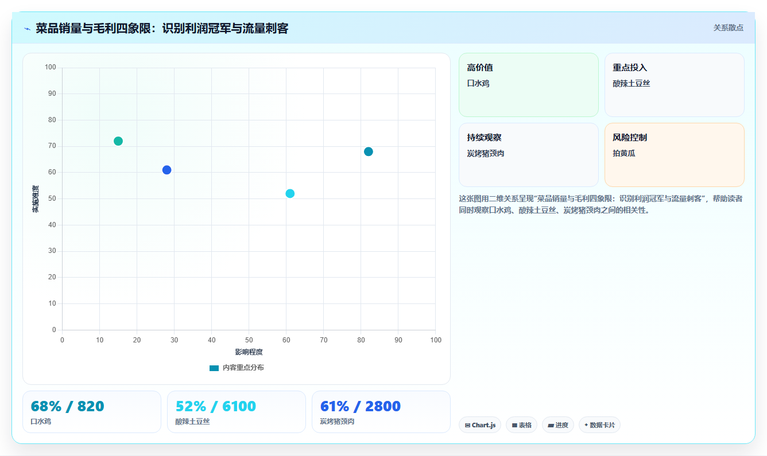
Task: Click 酸辣土豆丝 label under 52% / 6100
Action: pyautogui.click(x=192, y=422)
